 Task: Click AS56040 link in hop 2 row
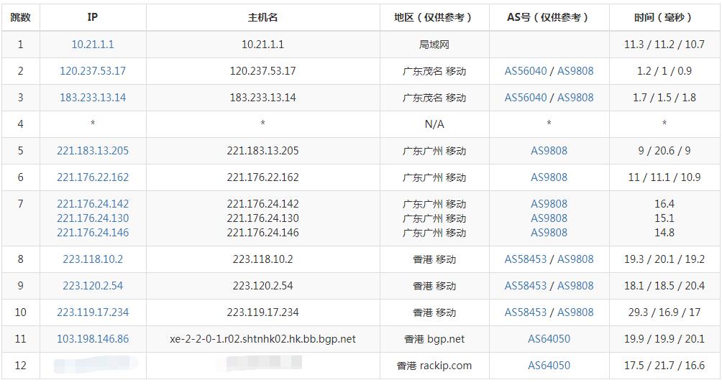[x=526, y=71]
